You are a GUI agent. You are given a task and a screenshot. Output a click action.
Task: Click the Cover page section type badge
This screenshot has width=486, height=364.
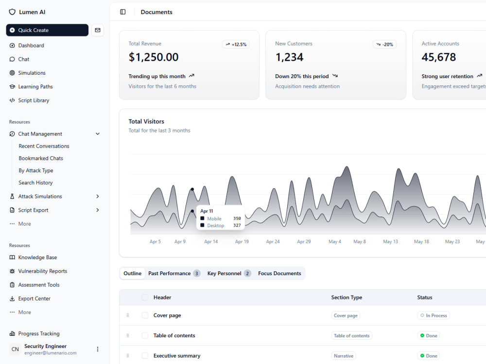[x=346, y=315]
